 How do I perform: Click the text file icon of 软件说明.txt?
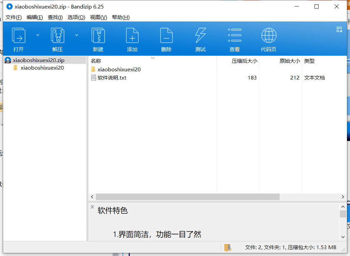click(x=94, y=78)
